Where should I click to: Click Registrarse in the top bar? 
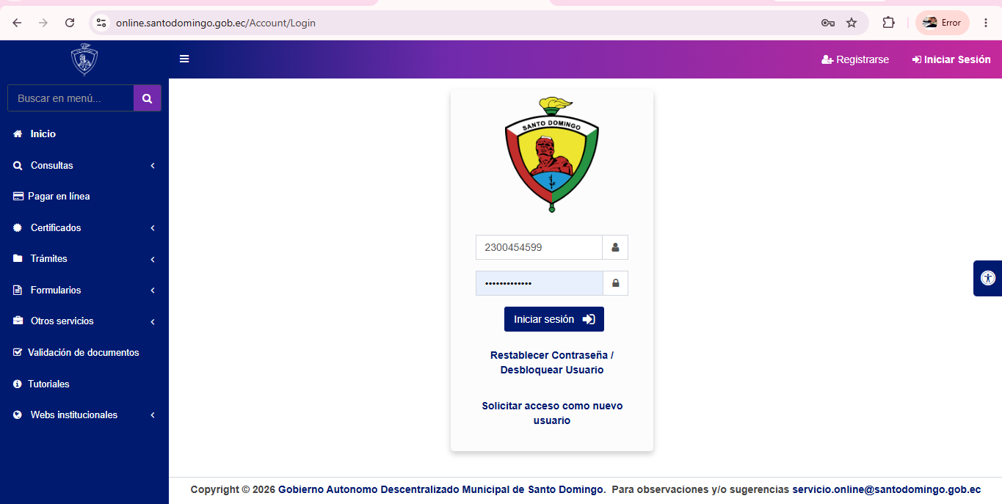point(855,59)
